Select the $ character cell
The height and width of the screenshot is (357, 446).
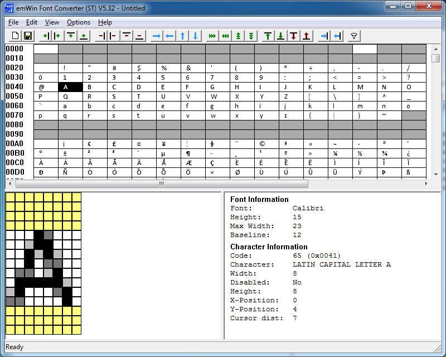pos(144,68)
